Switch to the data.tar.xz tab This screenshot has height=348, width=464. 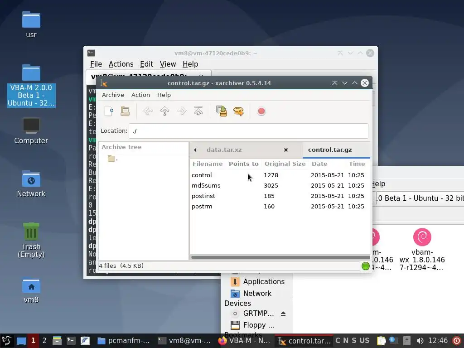[x=224, y=150]
